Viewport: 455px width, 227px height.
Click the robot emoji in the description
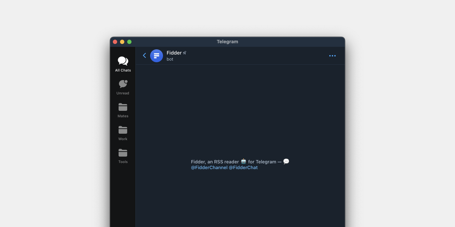coord(243,161)
